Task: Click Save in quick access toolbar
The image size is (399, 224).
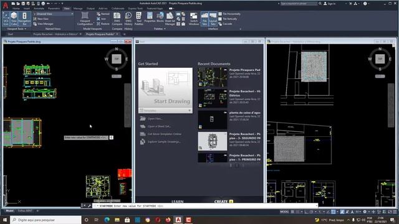Action: [23, 4]
